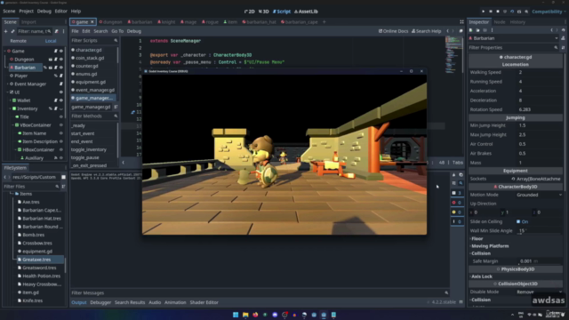Open script editor Go To menu
The width and height of the screenshot is (569, 320).
[x=117, y=31]
